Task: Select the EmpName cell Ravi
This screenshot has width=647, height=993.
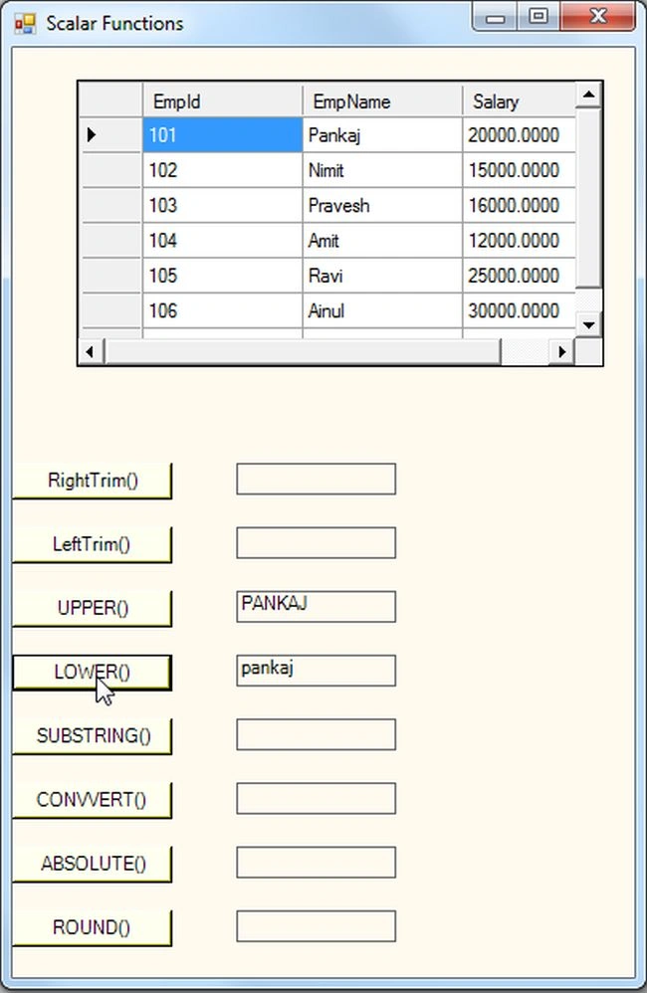Action: pyautogui.click(x=383, y=276)
